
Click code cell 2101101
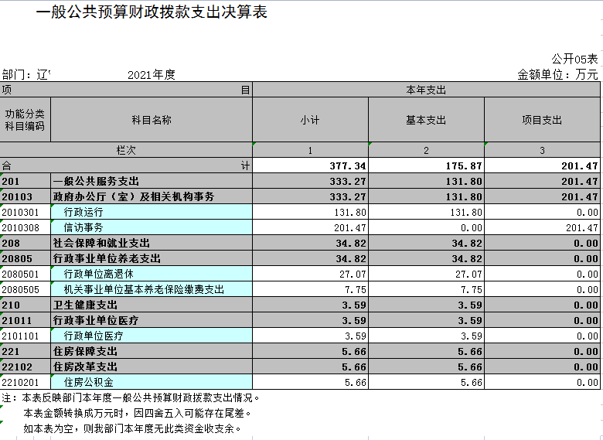click(x=25, y=336)
